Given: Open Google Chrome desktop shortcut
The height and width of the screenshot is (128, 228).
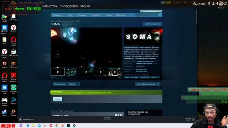Looking at the screenshot, I should click(x=4, y=18).
